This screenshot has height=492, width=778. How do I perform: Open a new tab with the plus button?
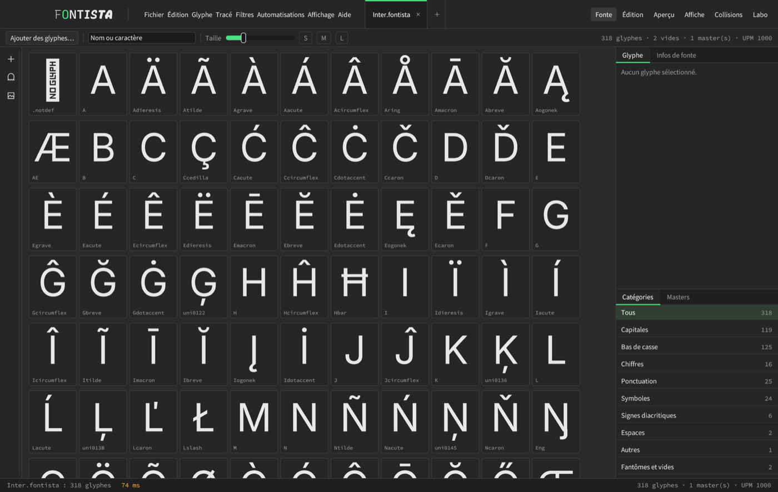coord(437,14)
